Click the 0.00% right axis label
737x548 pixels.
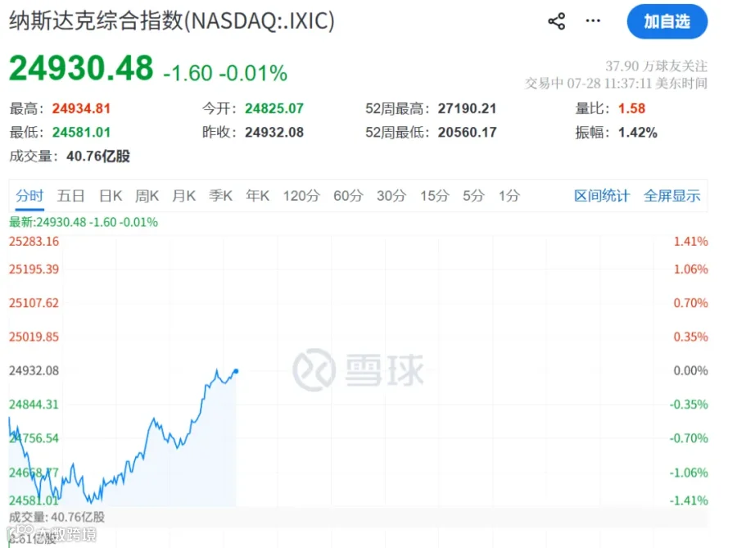click(690, 370)
